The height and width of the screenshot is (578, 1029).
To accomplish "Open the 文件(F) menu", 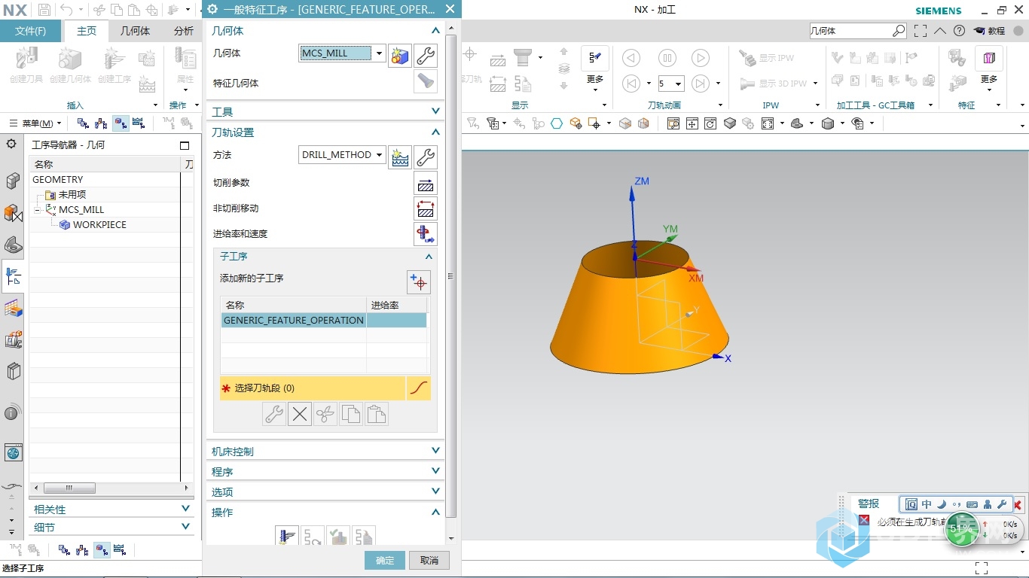I will [x=30, y=31].
